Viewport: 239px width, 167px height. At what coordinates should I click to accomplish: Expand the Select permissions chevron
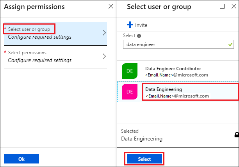click(104, 56)
